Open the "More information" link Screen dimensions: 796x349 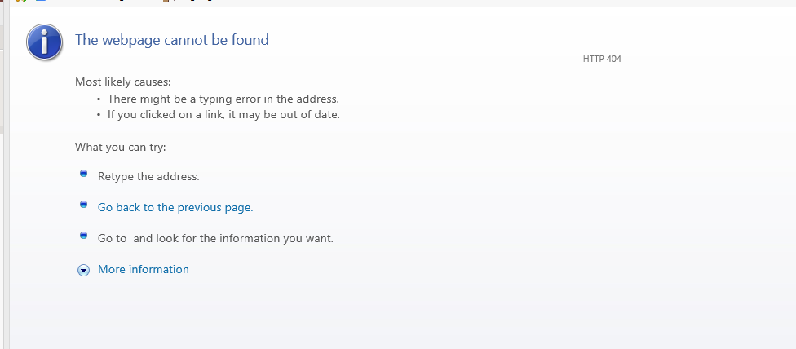click(x=144, y=269)
